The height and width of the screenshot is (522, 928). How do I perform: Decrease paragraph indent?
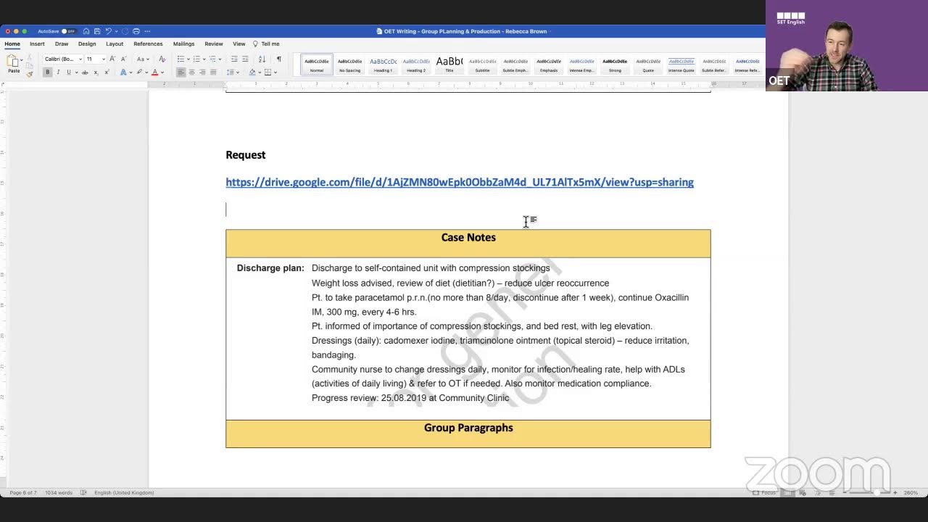[234, 59]
